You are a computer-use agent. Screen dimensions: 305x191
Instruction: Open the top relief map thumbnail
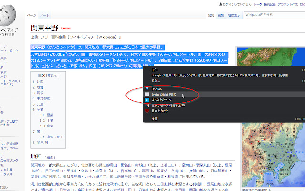[x=271, y=57]
